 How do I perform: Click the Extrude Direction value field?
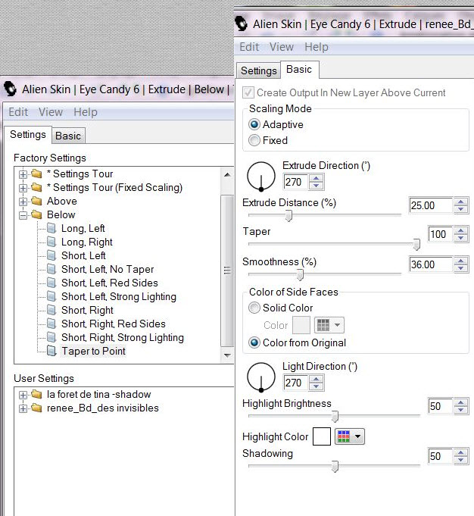295,182
